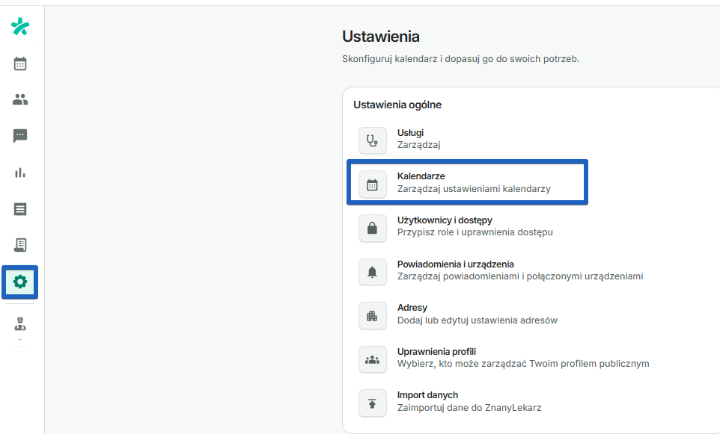Click the group icon next to Uprawnienia profili
The image size is (720, 434).
(372, 359)
